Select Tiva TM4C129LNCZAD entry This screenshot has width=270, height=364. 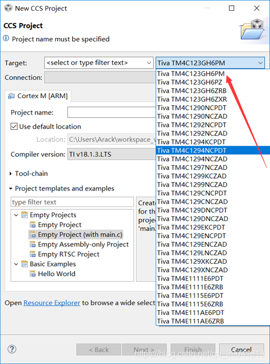tap(213, 253)
